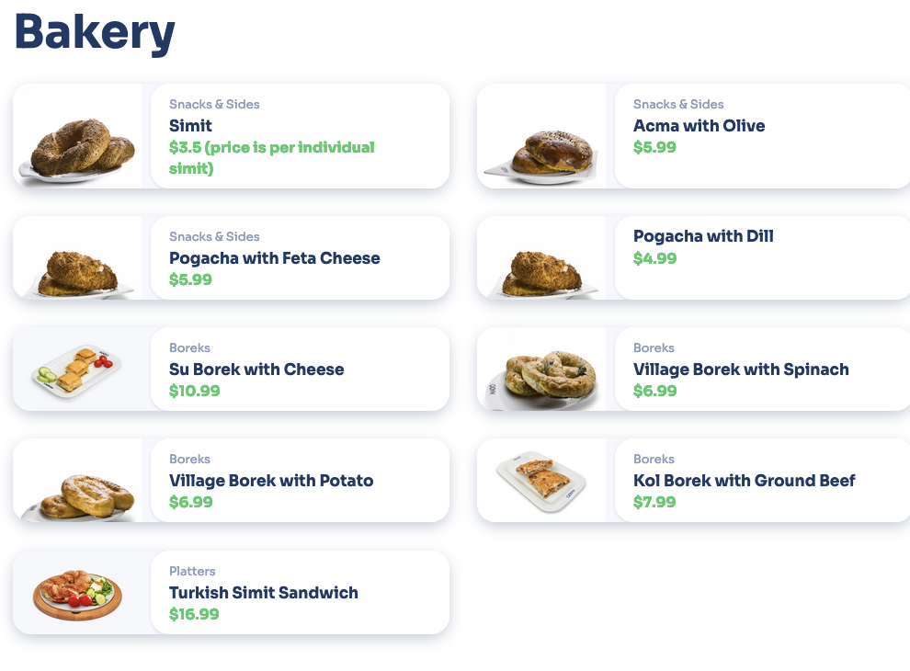Screen dimensions: 910x671
Task: Select the Turkish Simit Sandwich photo
Action: 78,593
